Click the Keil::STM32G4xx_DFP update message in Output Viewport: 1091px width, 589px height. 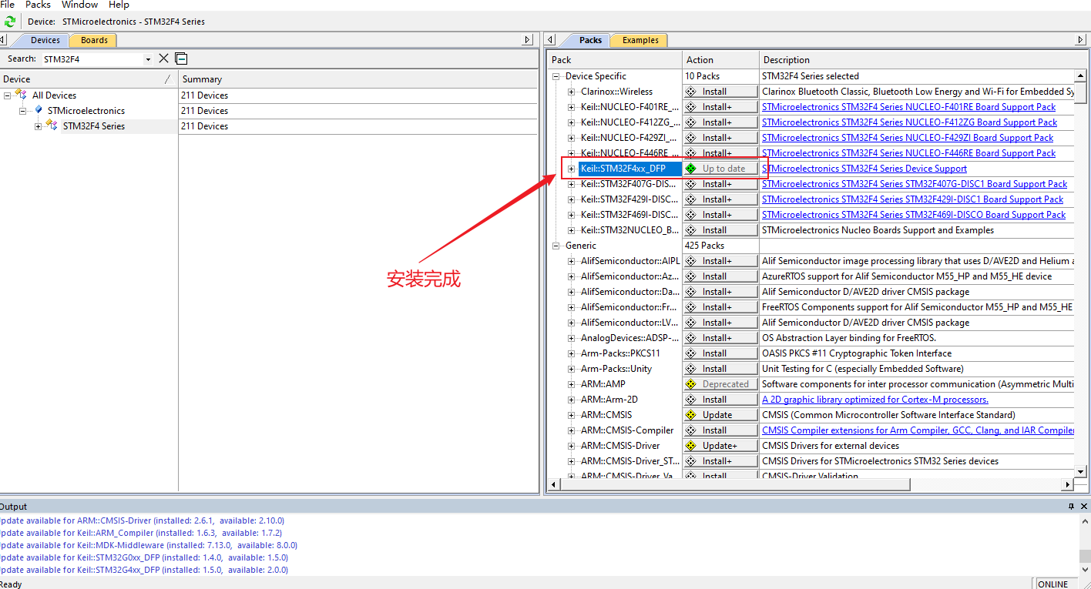144,570
